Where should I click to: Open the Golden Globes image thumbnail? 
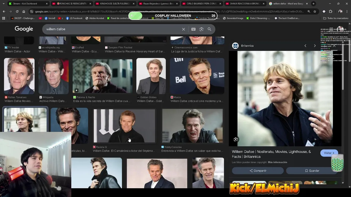click(x=151, y=76)
